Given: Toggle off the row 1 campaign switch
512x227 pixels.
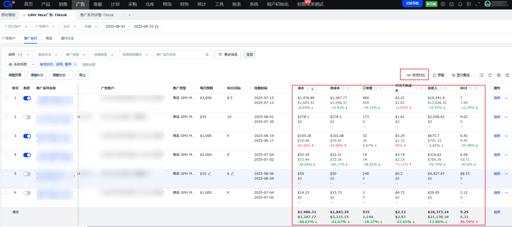Looking at the screenshot, I should point(27,98).
